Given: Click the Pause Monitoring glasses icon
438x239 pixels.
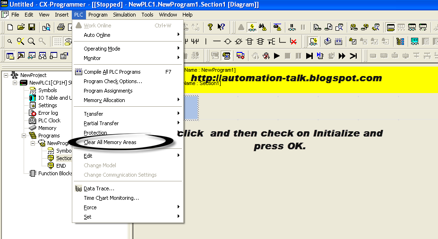Looking at the screenshot, I should click(x=292, y=27).
